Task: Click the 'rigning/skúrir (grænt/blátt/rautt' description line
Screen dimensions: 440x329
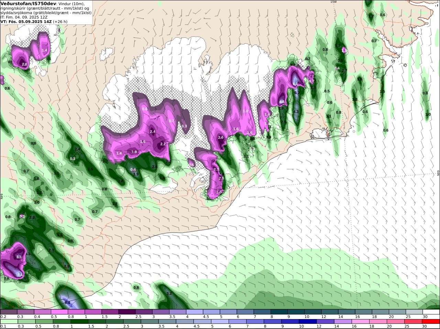Action: click(x=30, y=8)
